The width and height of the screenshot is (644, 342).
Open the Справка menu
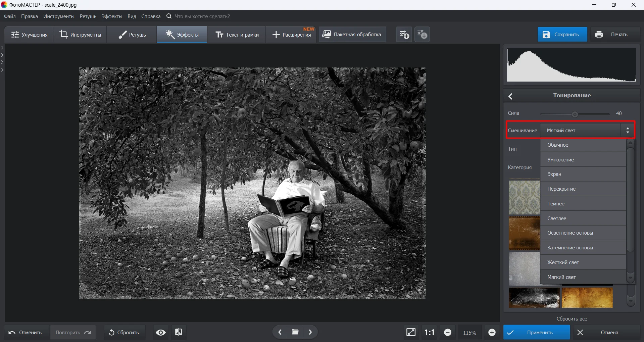click(151, 16)
